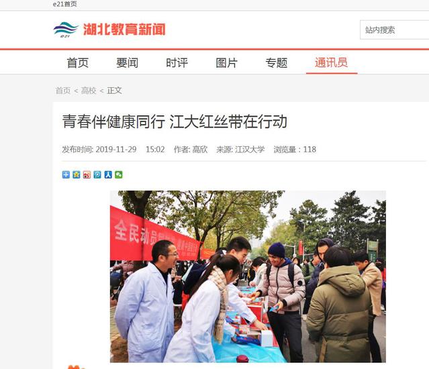Open the 首页 navigation tab
The image size is (429, 369).
pos(78,63)
